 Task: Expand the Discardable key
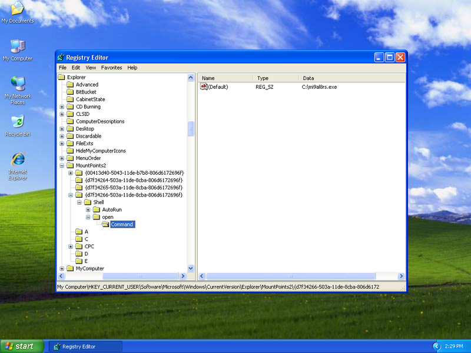pos(62,136)
